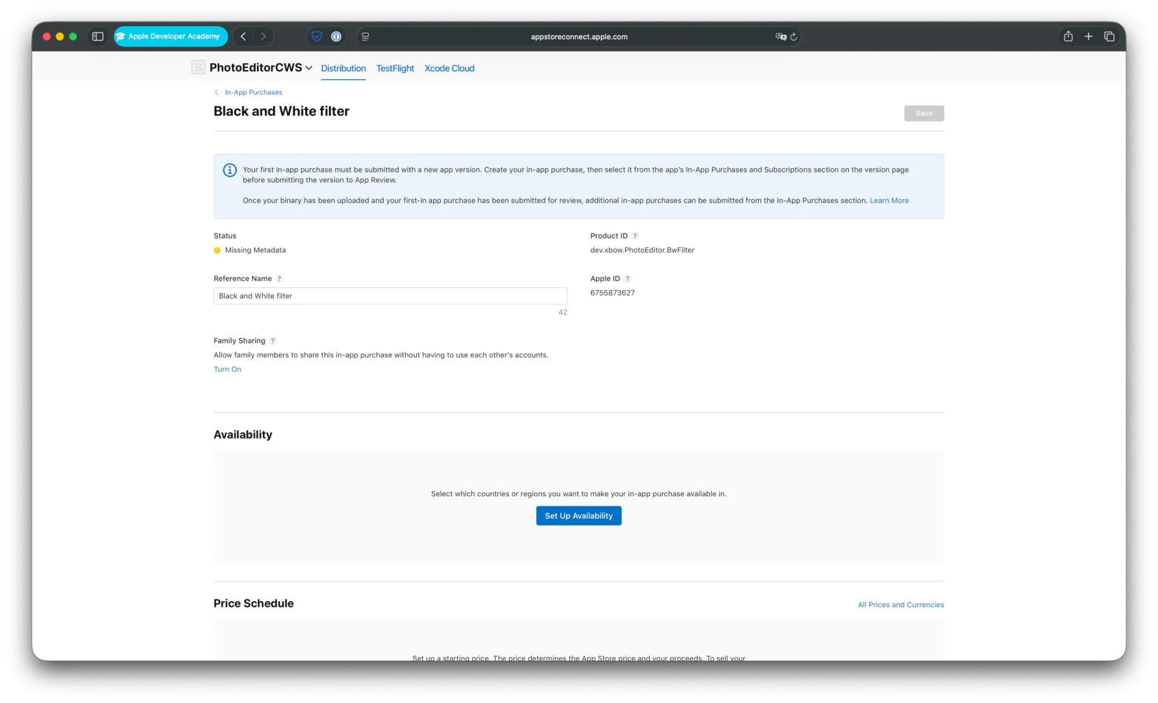The image size is (1158, 703).
Task: Switch to the Xcode Cloud tab
Action: point(449,68)
